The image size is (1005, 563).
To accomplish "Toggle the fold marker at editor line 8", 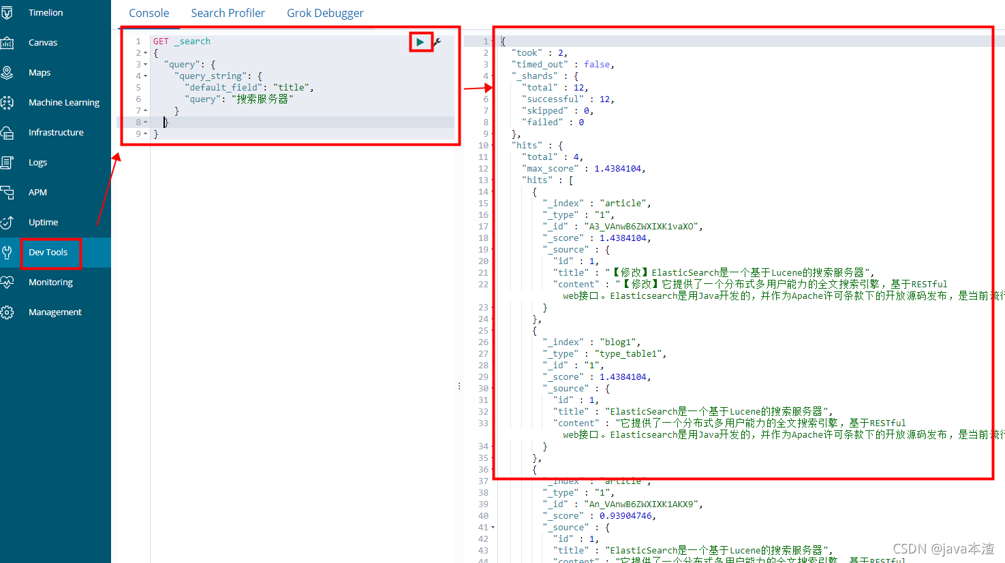I will [146, 123].
